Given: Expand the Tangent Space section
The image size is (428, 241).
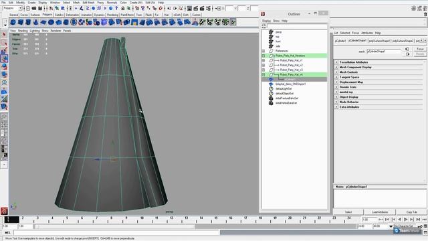Looking at the screenshot, I should 336,77.
